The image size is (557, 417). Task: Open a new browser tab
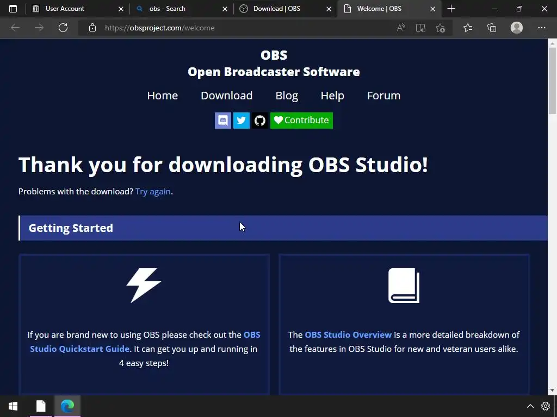tap(451, 9)
